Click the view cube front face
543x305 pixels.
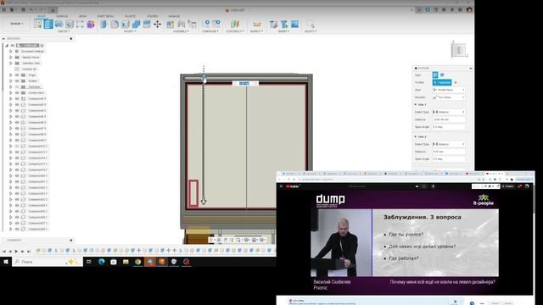(458, 50)
